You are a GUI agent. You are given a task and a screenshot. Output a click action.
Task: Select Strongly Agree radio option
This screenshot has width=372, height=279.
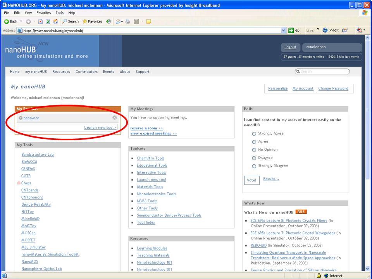pyautogui.click(x=254, y=134)
